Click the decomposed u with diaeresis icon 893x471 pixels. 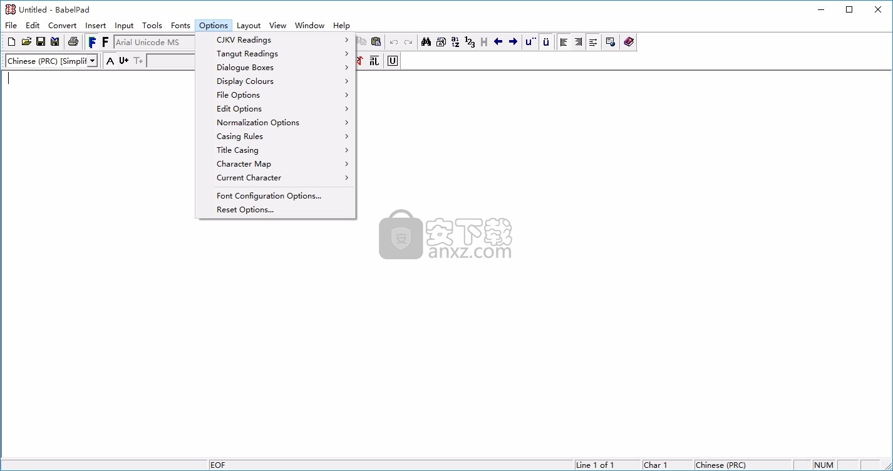pyautogui.click(x=531, y=42)
